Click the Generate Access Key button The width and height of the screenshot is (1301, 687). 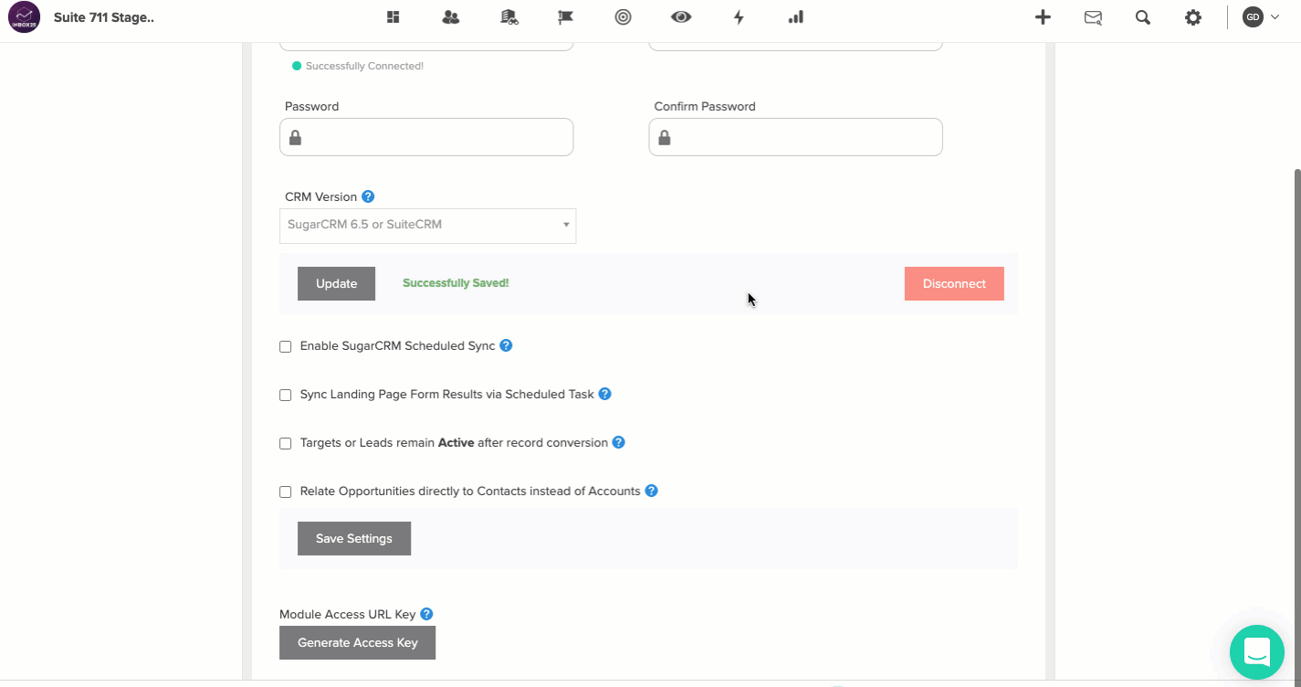click(x=357, y=642)
